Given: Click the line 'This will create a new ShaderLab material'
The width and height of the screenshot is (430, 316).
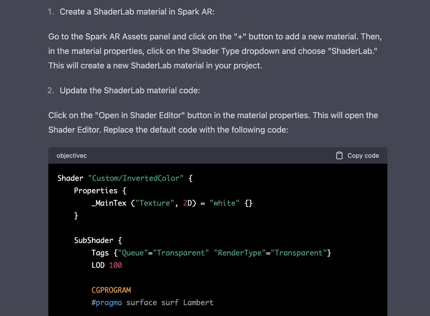Looking at the screenshot, I should point(155,66).
